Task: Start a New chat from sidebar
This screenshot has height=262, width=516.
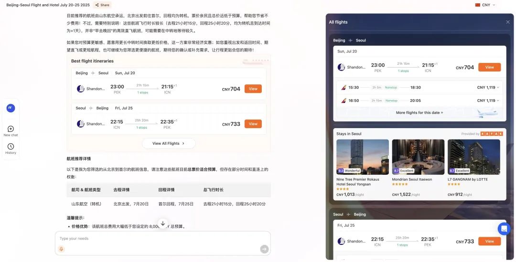Action: click(x=11, y=131)
